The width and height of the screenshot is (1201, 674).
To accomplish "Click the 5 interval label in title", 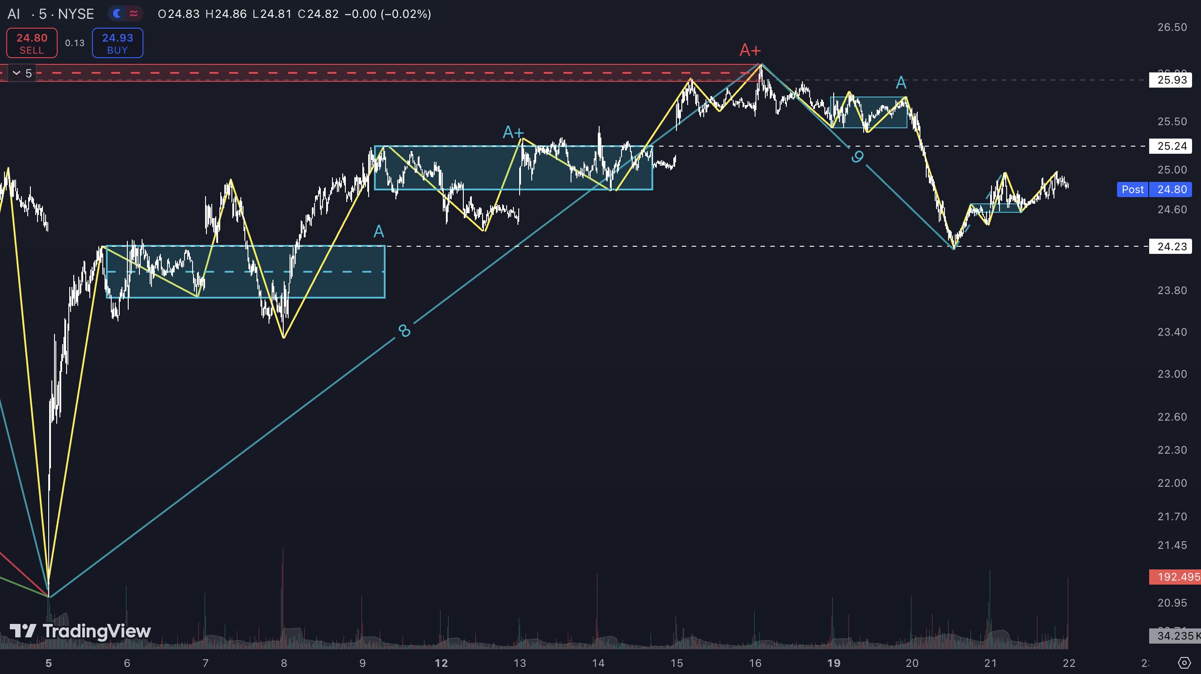I will pos(42,14).
